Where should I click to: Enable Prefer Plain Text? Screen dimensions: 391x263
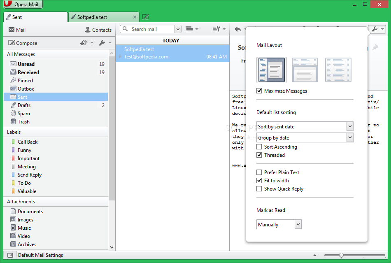tap(259, 172)
